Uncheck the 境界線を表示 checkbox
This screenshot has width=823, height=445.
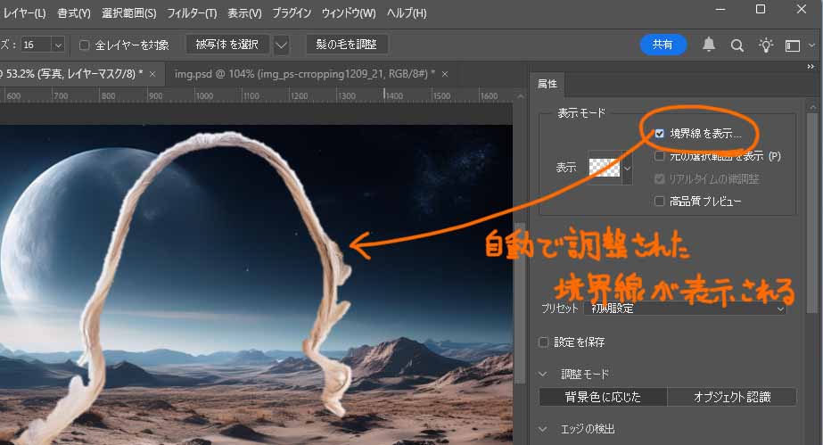[x=660, y=133]
